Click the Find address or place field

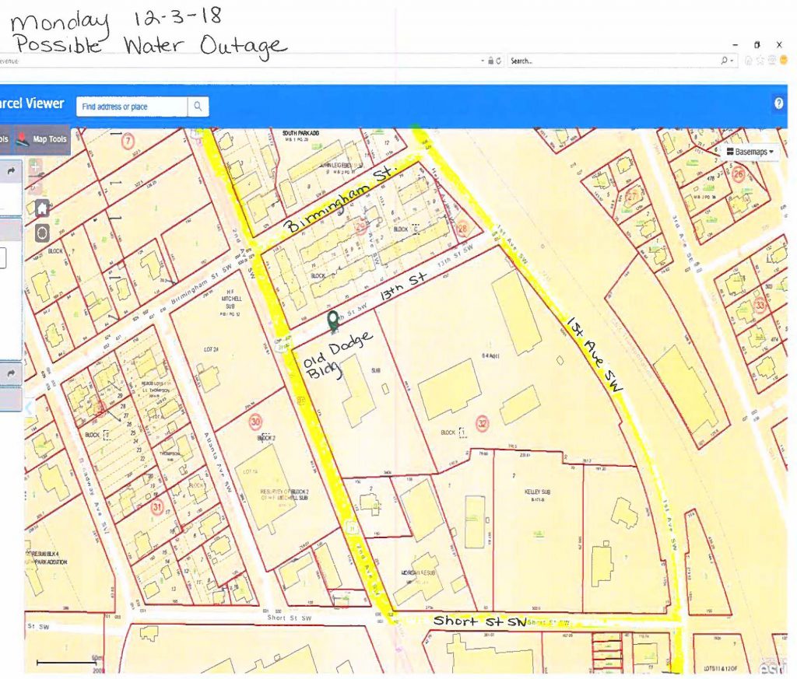pos(132,107)
